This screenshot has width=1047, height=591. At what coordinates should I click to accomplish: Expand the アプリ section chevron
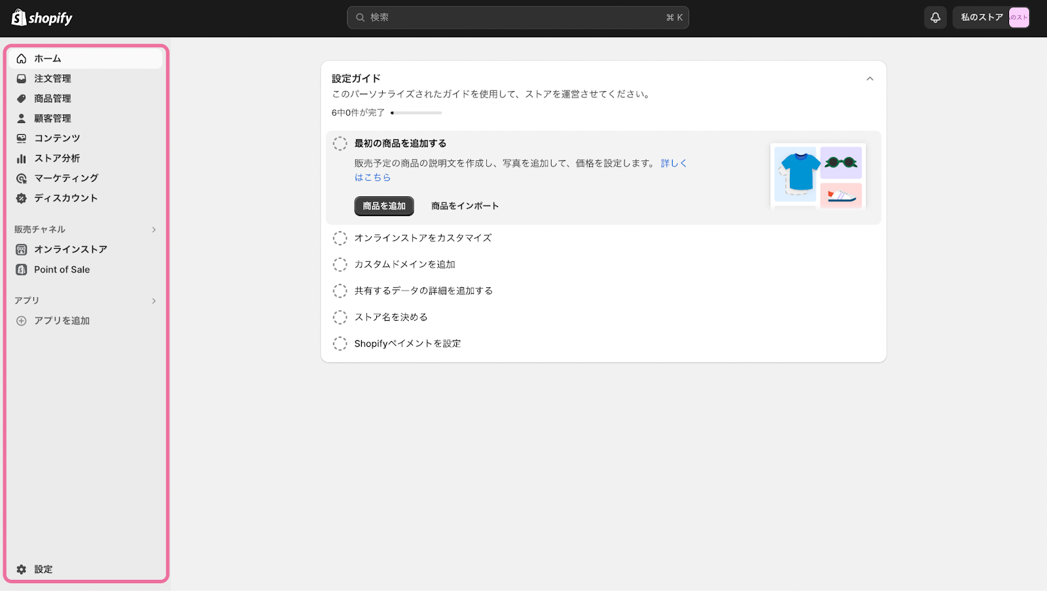pyautogui.click(x=154, y=301)
